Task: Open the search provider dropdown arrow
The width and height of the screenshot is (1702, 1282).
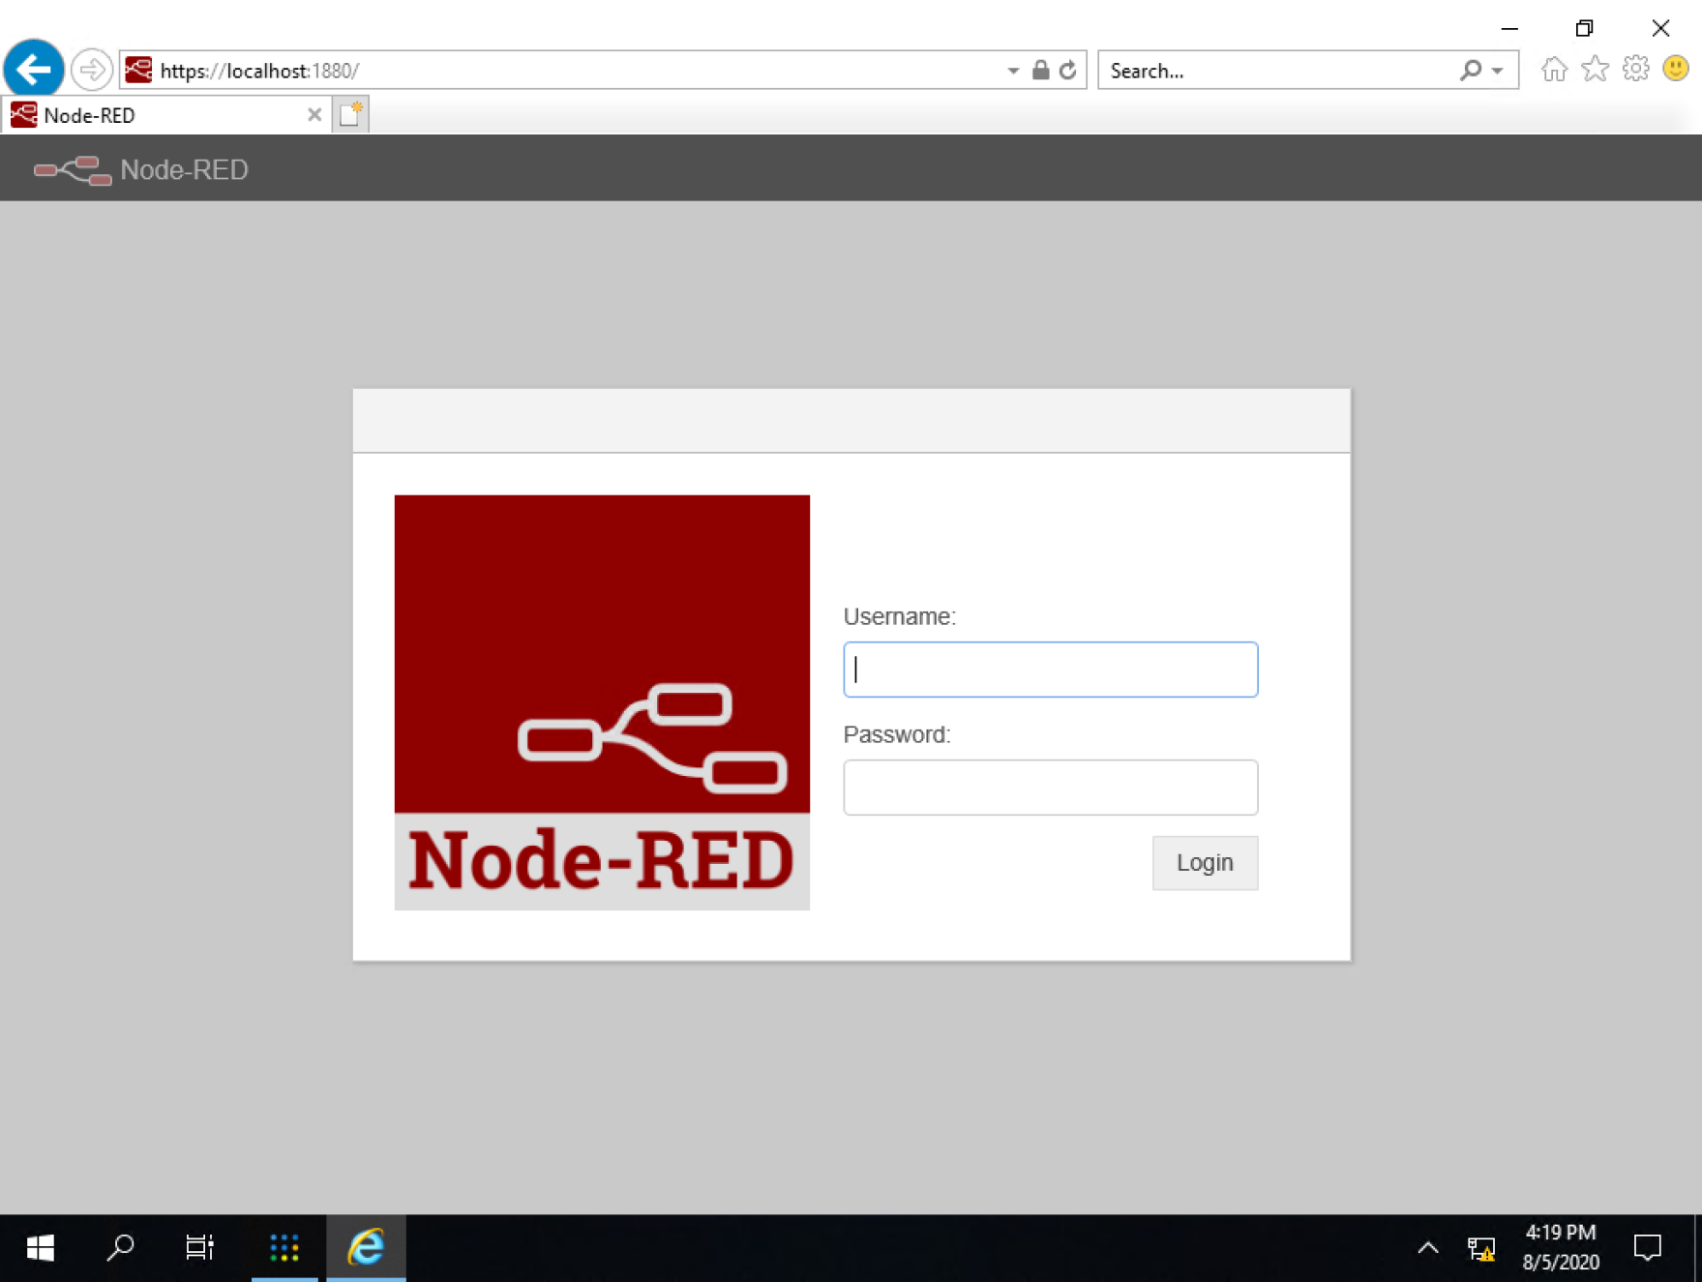Action: 1498,71
